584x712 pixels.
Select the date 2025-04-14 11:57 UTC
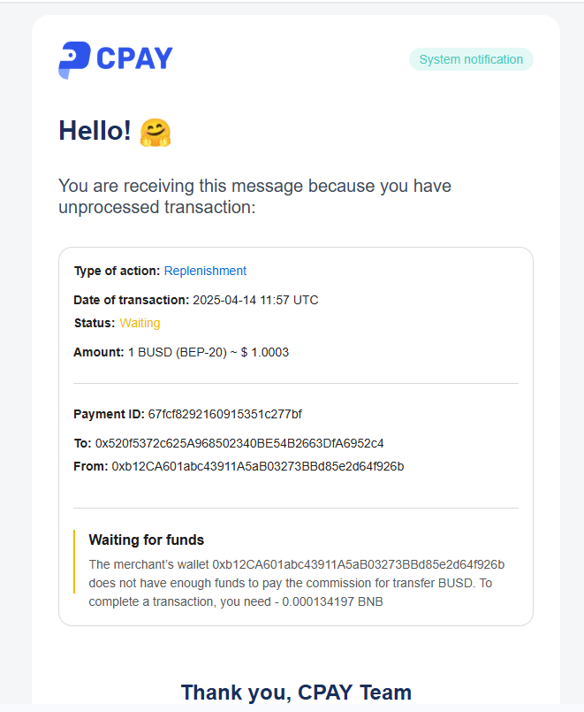255,300
